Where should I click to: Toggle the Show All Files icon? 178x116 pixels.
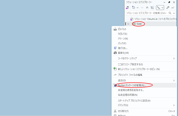click(x=152, y=7)
